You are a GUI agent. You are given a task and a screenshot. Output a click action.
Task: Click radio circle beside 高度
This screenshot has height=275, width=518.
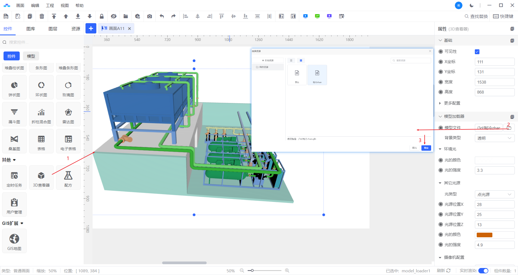[x=441, y=92]
